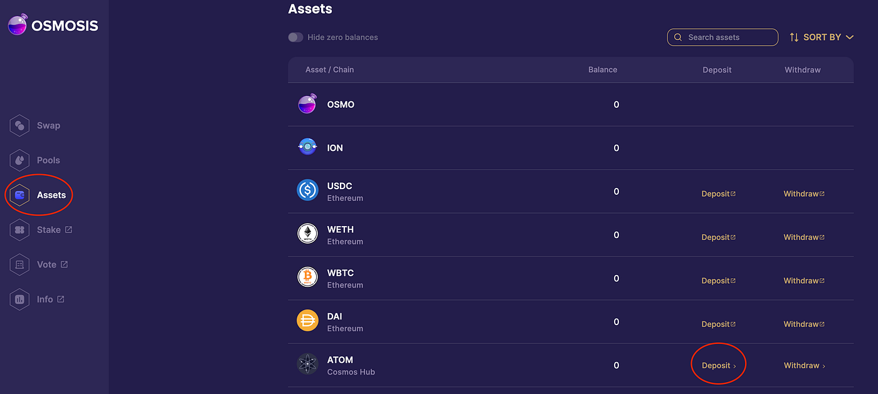Open Vote external link in sidebar
This screenshot has height=394, width=878.
tap(52, 264)
